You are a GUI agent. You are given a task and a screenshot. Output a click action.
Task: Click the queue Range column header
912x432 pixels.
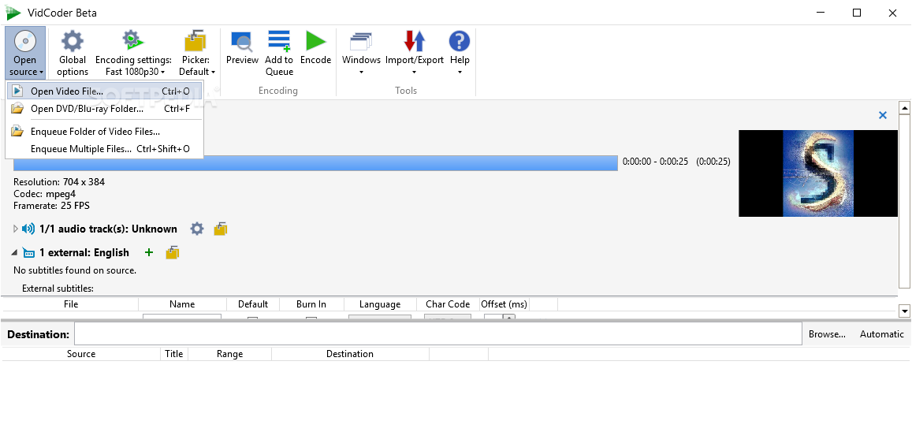229,353
